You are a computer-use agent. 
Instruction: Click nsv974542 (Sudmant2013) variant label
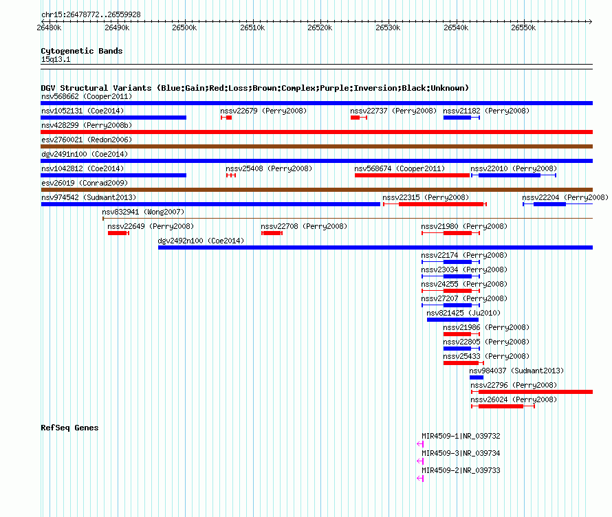click(89, 197)
